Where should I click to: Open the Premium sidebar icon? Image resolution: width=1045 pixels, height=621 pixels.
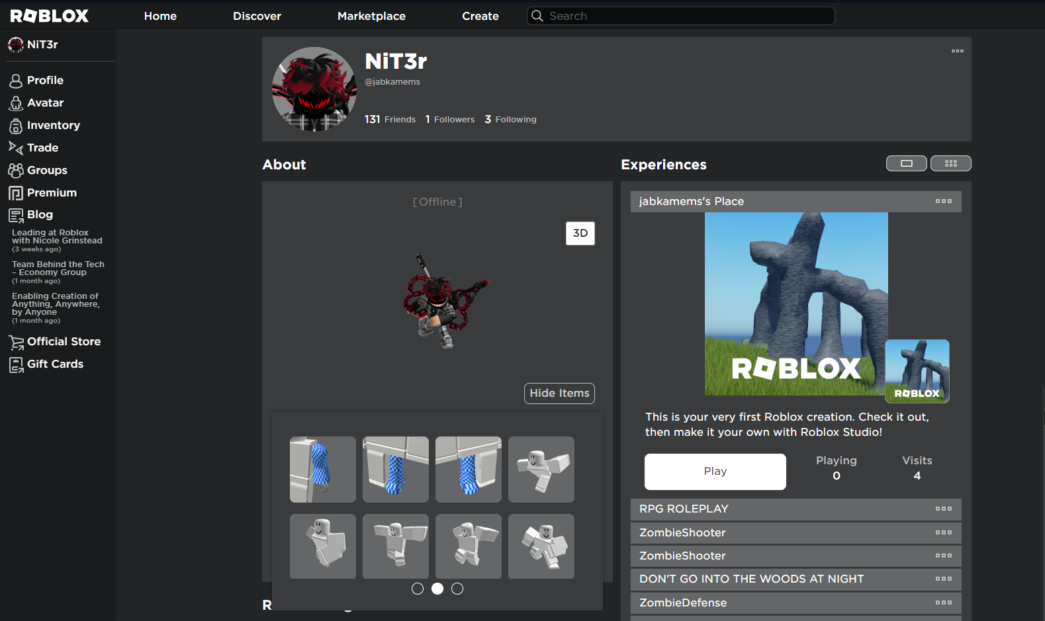pos(16,193)
